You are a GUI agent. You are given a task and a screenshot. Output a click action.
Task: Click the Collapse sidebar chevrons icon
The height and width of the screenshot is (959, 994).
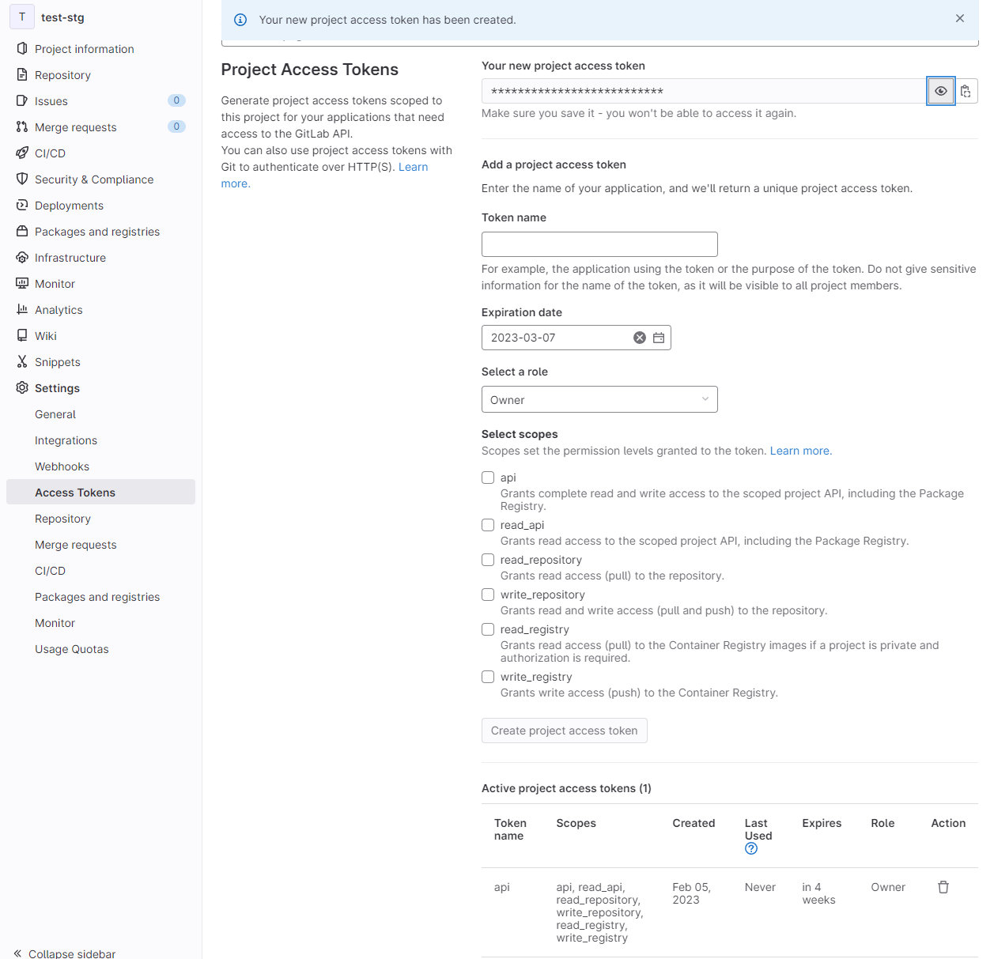[17, 953]
